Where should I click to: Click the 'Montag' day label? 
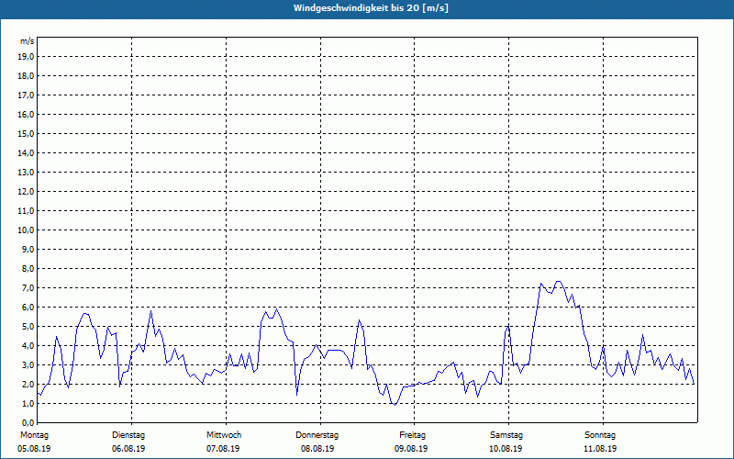click(x=34, y=435)
